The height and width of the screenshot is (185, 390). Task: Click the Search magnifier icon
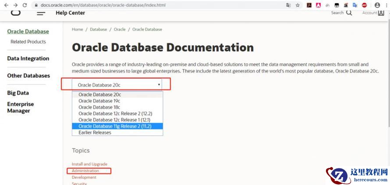point(349,13)
